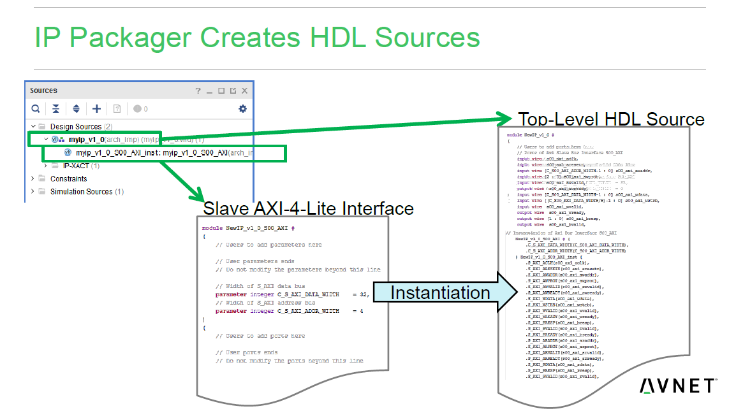Collapse the Design Sources folder
Viewport: 736px width, 411px height.
click(33, 126)
